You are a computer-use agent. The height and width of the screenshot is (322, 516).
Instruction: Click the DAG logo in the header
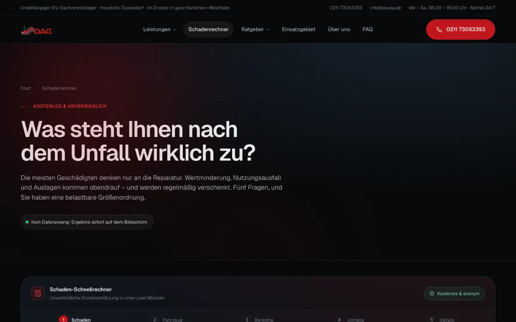point(36,30)
